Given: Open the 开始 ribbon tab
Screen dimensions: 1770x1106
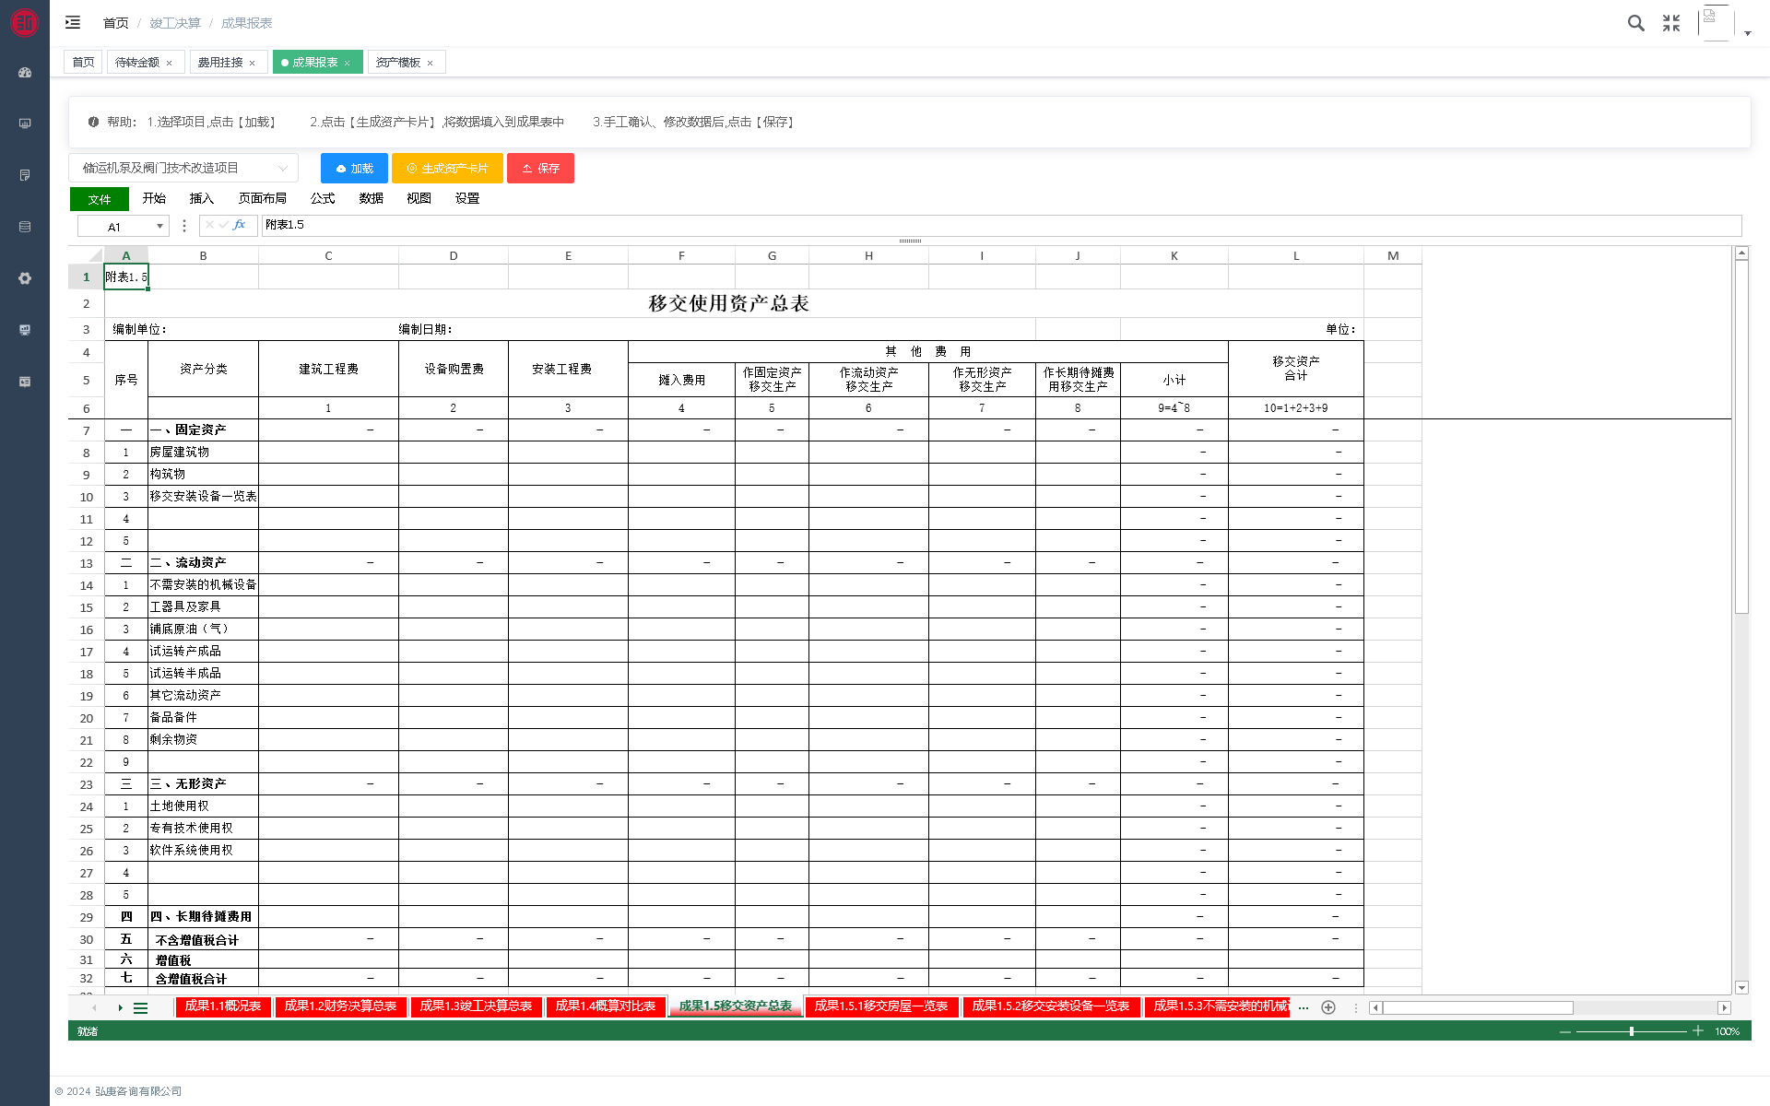Looking at the screenshot, I should coord(154,198).
